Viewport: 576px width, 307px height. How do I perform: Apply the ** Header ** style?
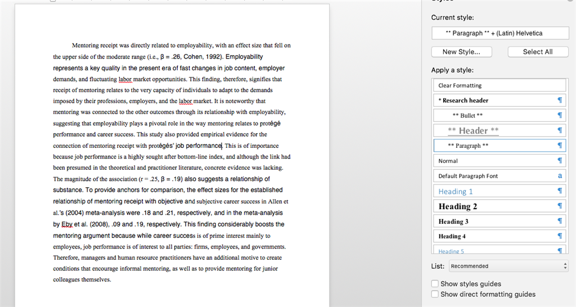pos(499,130)
